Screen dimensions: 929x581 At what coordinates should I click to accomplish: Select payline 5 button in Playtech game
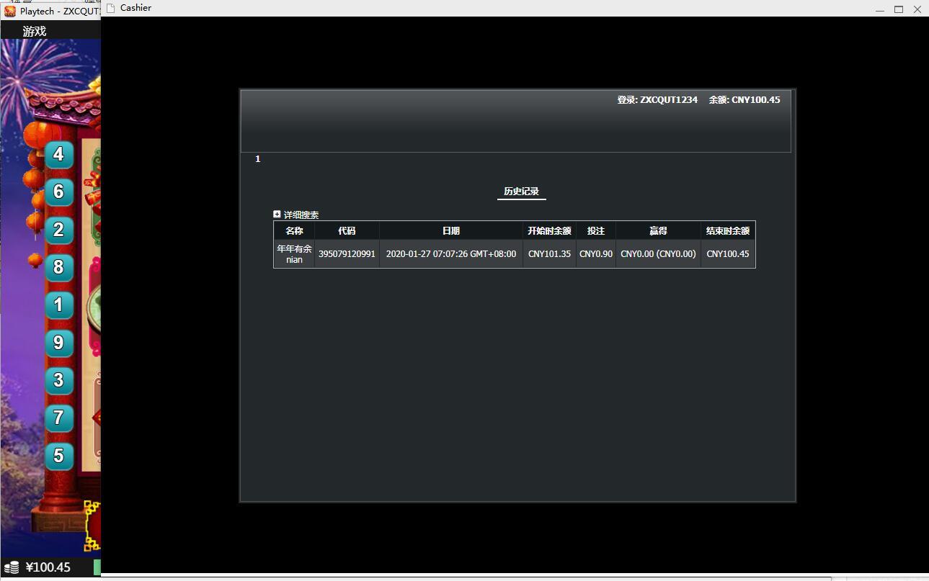click(x=59, y=456)
